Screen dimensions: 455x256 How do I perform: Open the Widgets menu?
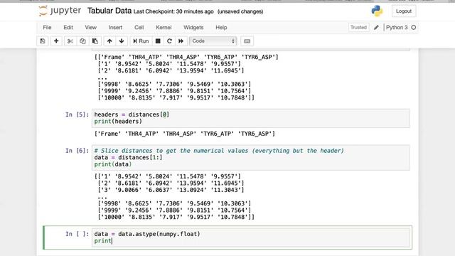(193, 27)
